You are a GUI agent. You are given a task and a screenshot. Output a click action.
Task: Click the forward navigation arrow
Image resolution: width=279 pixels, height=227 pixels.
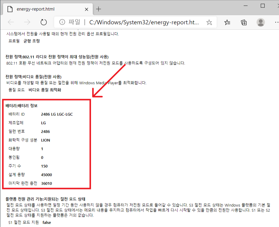(x=27, y=22)
